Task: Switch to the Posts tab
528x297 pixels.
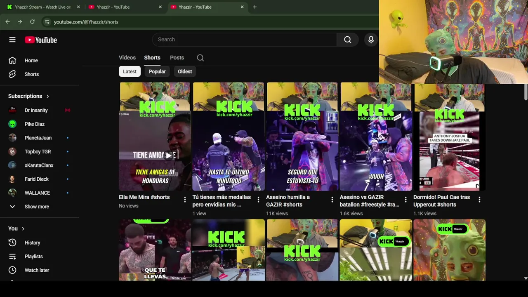Action: tap(177, 58)
